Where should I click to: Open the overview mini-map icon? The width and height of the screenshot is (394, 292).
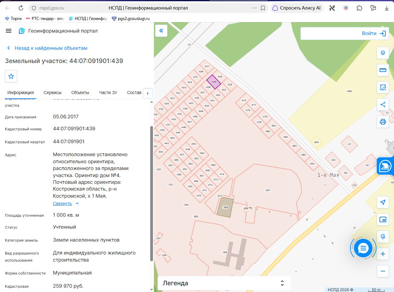(383, 219)
